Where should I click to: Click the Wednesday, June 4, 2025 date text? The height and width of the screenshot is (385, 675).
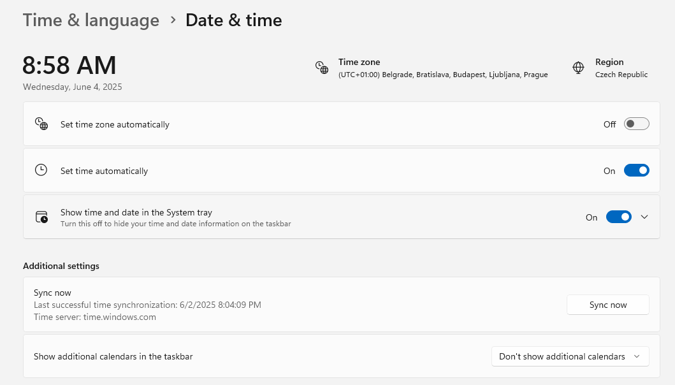coord(72,87)
